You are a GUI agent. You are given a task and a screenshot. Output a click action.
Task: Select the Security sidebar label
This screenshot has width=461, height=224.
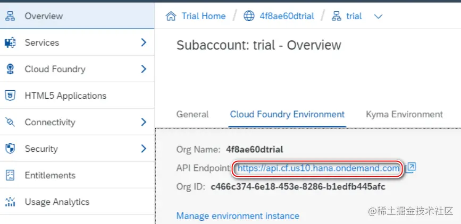41,149
